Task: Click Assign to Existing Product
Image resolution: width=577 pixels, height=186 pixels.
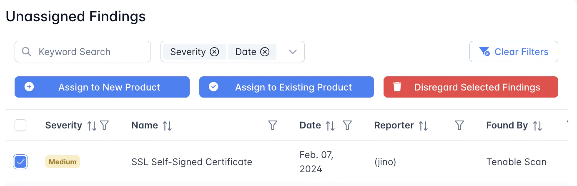Action: pos(286,87)
